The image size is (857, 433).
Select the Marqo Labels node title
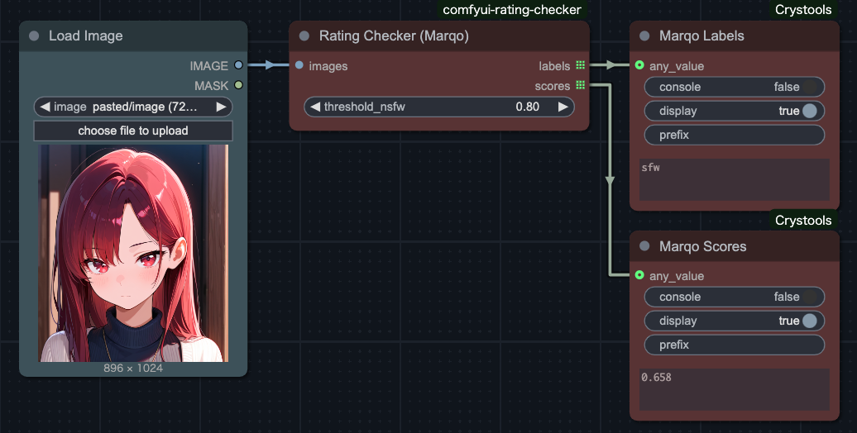pyautogui.click(x=701, y=36)
